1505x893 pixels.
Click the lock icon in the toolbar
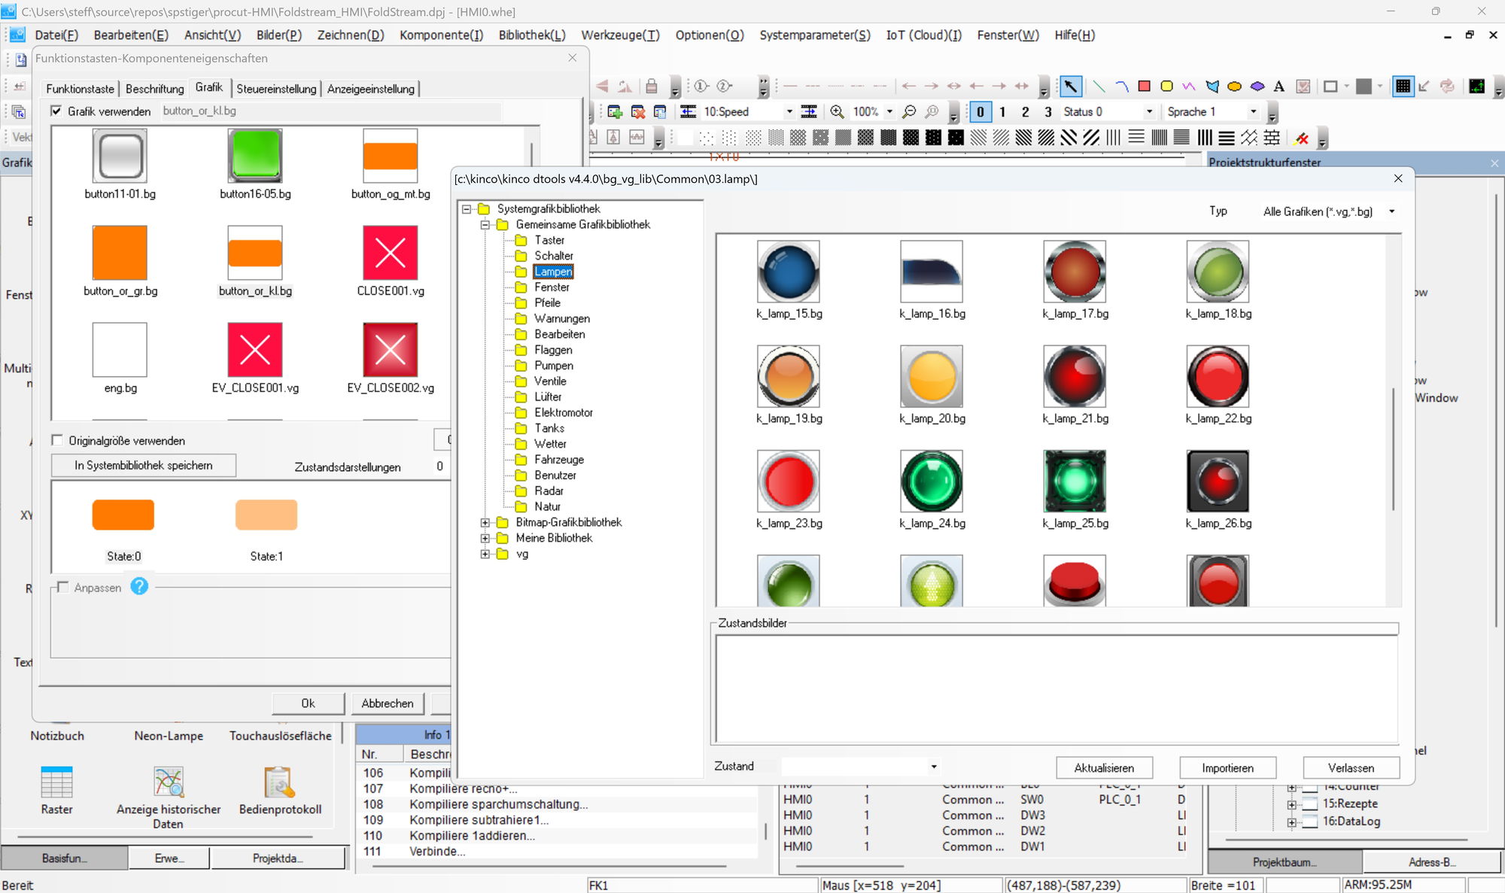click(x=650, y=87)
